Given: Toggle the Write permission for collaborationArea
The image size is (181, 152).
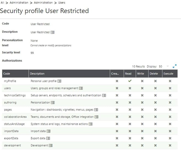Looking at the screenshot, I should pos(142,117).
